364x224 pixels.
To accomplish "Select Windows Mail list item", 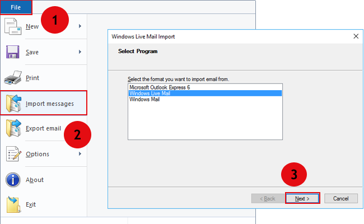I will click(x=205, y=99).
